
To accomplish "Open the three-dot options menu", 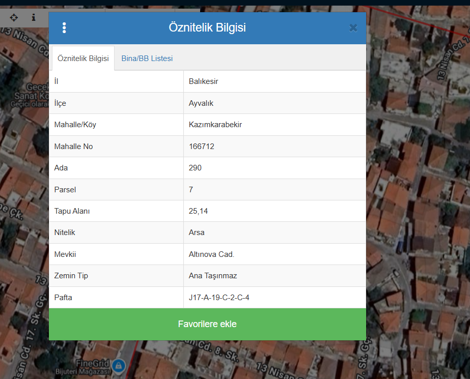I will pyautogui.click(x=64, y=28).
